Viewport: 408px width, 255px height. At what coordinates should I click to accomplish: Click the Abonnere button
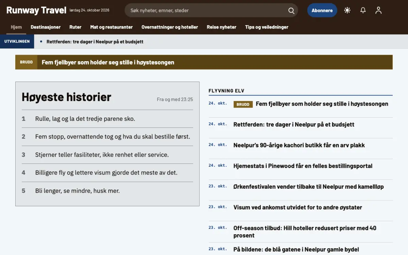(322, 10)
